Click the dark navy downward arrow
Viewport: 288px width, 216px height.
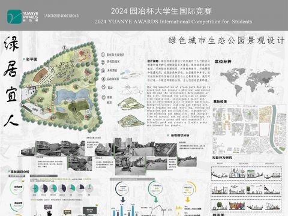123,199
